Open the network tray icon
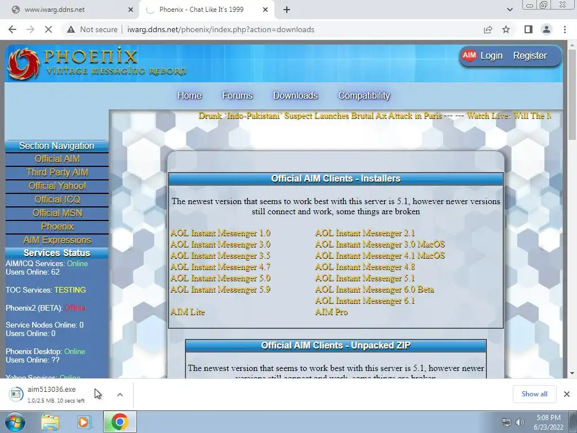The image size is (577, 433). click(x=507, y=422)
